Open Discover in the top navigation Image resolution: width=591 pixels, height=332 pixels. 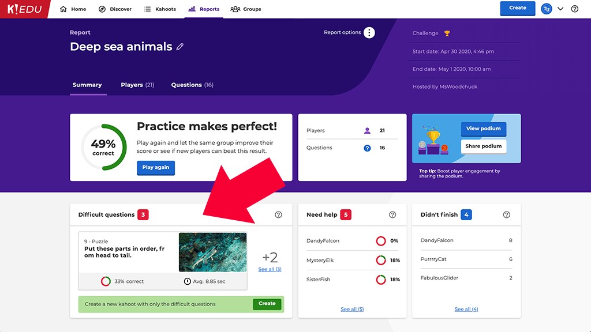[115, 9]
